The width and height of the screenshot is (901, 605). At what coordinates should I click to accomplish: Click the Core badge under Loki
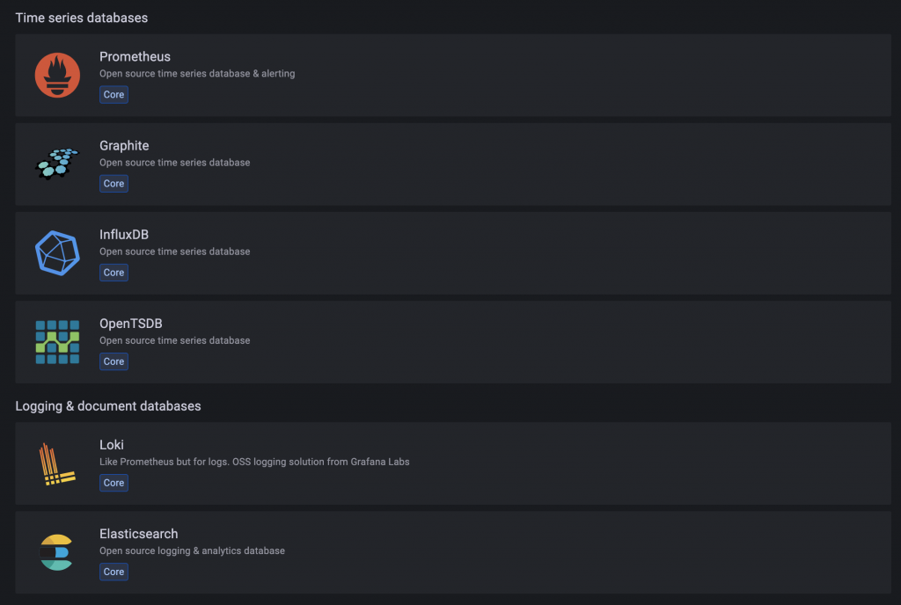(x=114, y=483)
